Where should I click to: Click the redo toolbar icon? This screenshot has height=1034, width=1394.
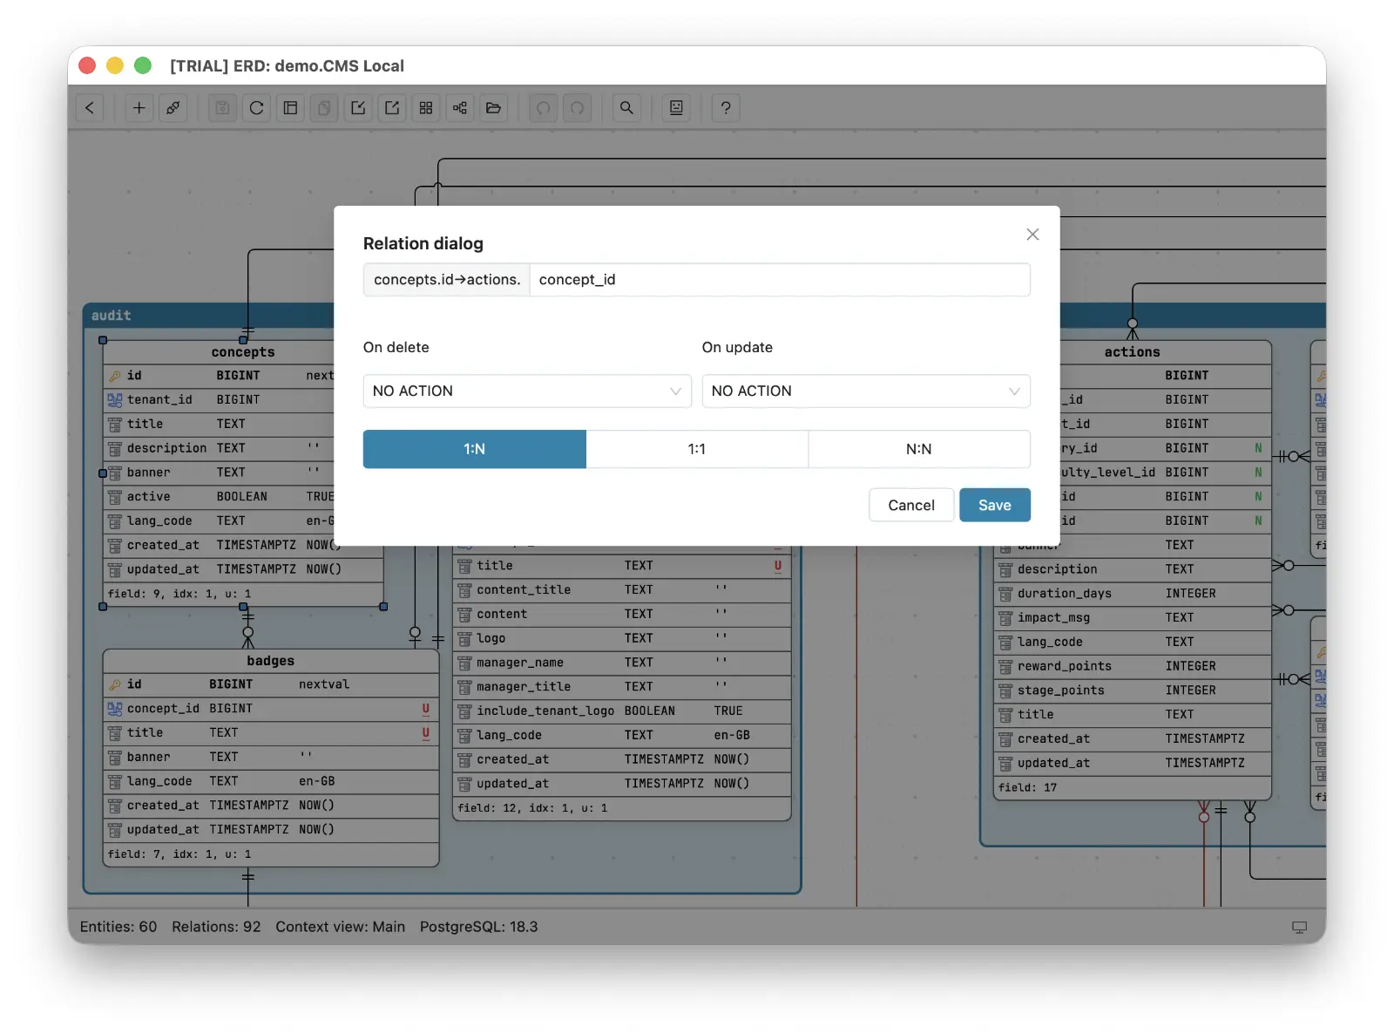point(577,108)
